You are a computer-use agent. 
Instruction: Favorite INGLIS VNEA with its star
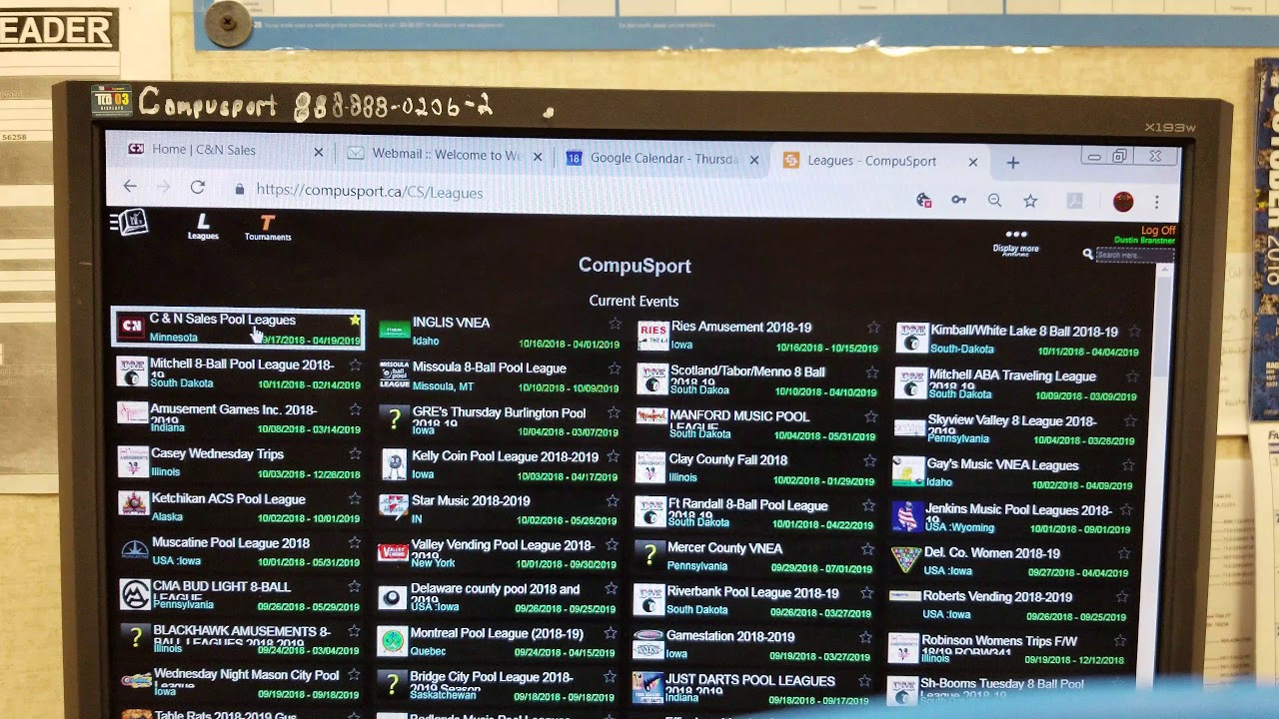(x=615, y=324)
